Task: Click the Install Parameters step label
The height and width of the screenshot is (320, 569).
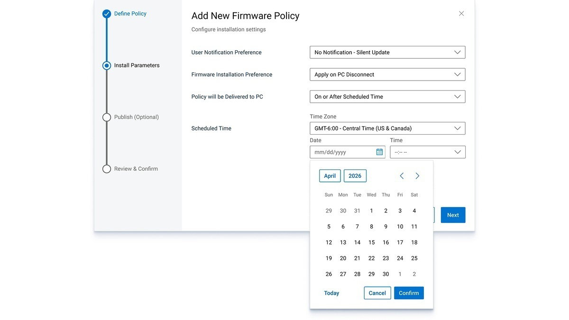Action: (x=137, y=65)
